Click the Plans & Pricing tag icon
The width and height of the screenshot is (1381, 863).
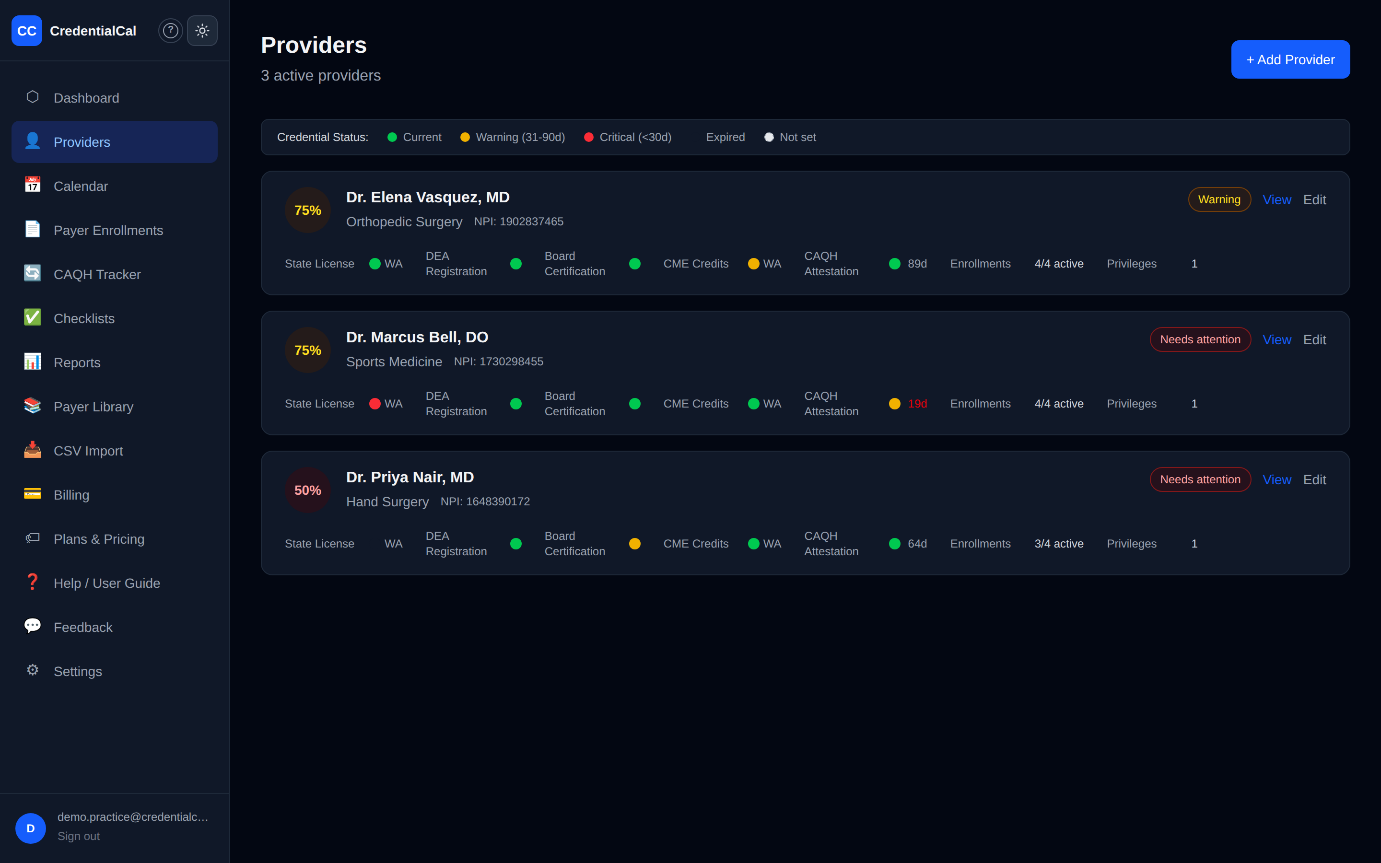tap(33, 537)
